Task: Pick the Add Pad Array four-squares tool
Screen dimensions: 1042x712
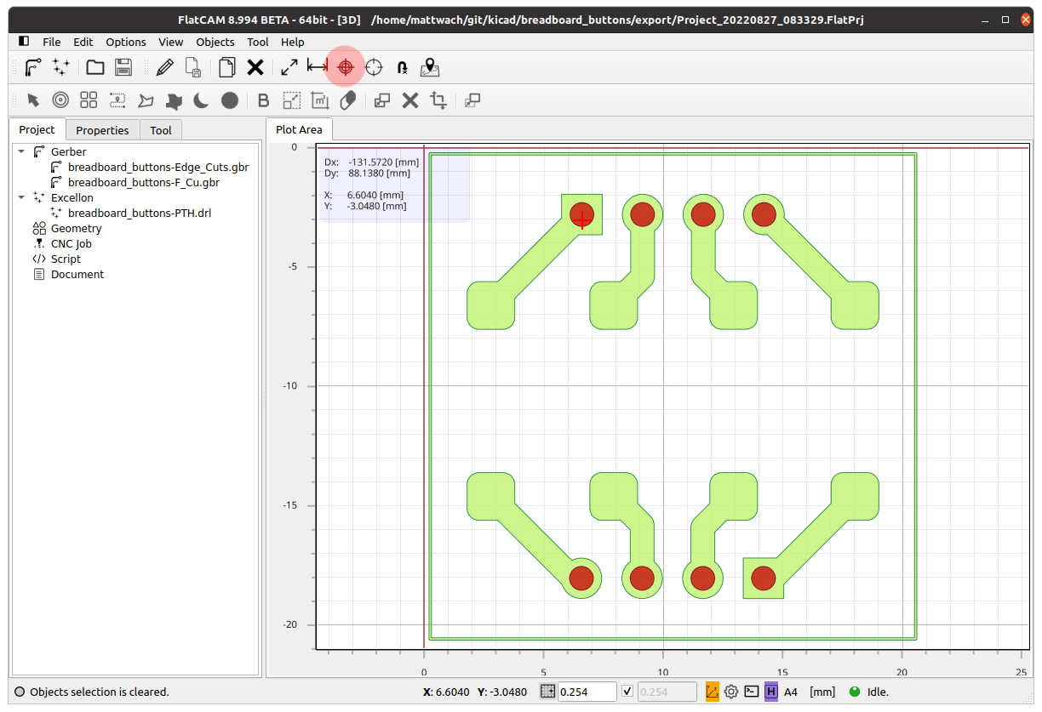Action: pos(89,100)
